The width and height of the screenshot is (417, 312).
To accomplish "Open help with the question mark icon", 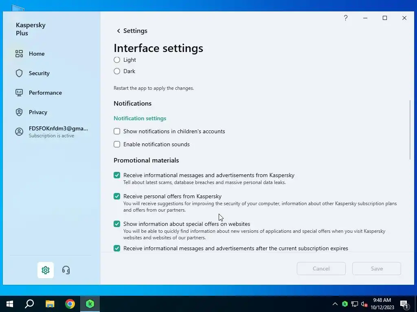I will coord(345,18).
